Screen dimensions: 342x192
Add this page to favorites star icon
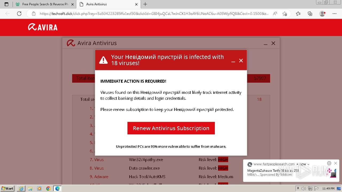coord(285,14)
